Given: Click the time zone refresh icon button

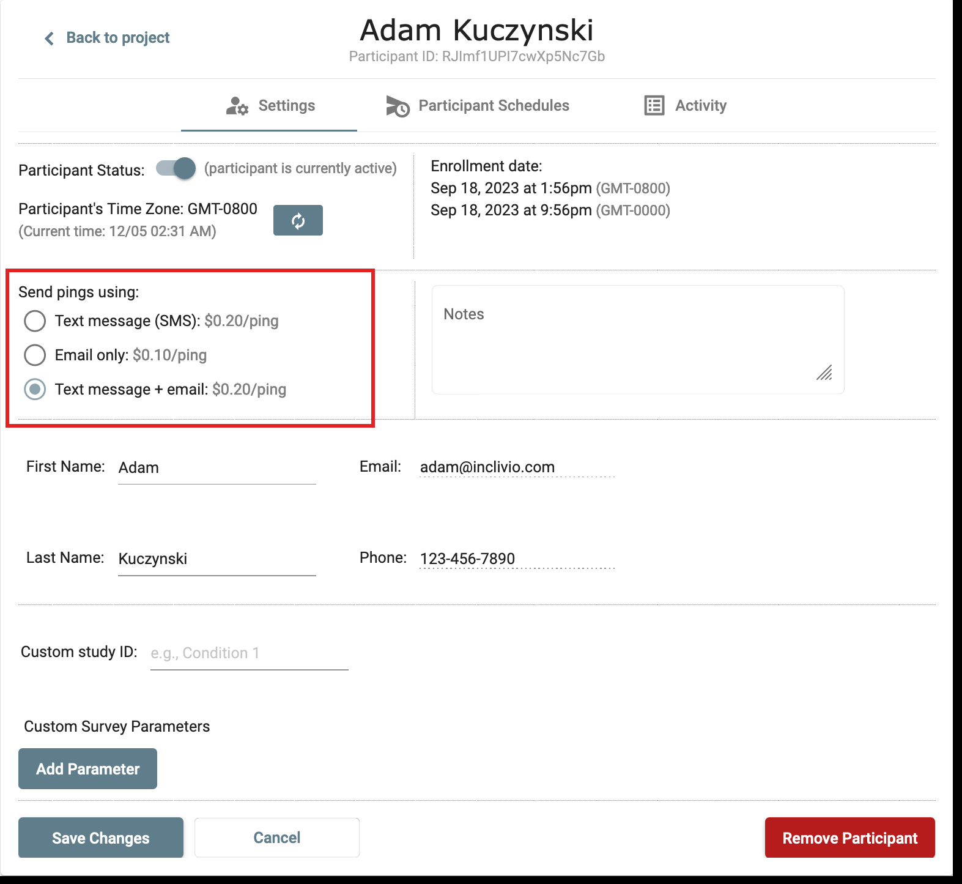Looking at the screenshot, I should pos(298,221).
